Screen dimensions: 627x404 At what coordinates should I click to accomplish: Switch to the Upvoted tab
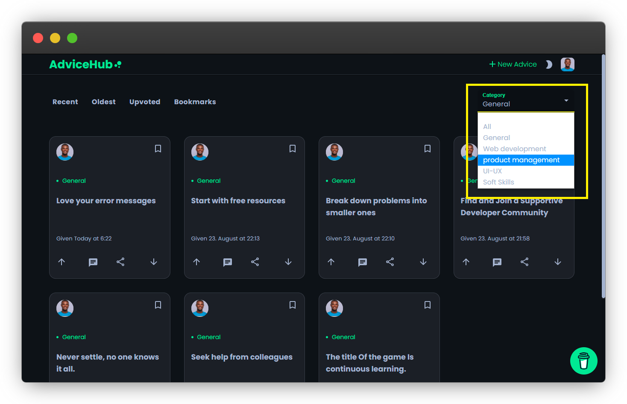pos(145,102)
